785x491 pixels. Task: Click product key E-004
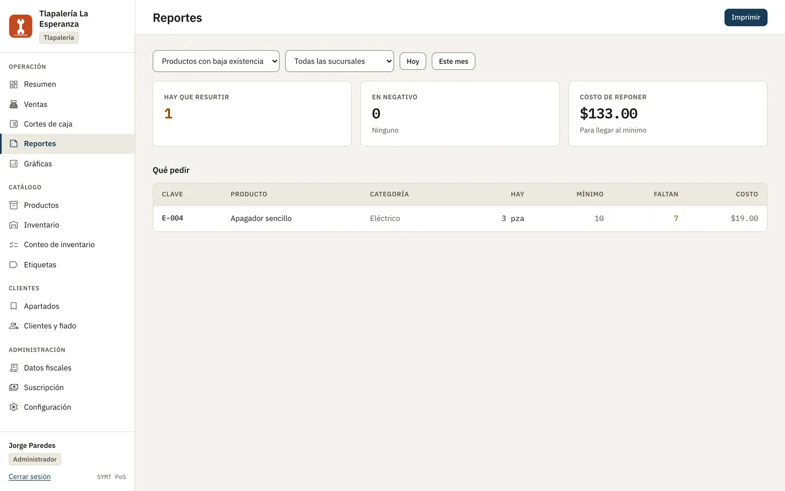(x=173, y=218)
